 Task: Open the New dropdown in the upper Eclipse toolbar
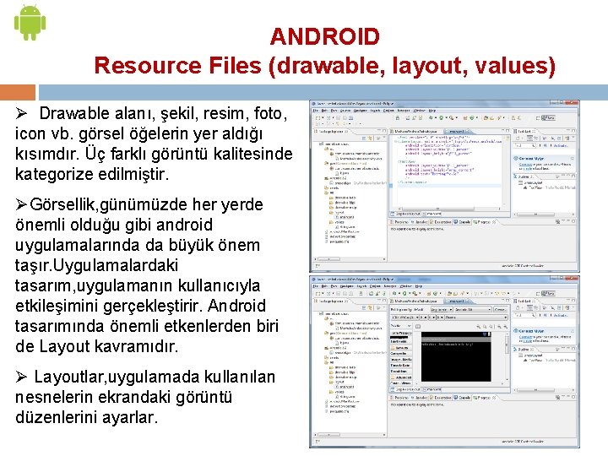click(323, 117)
